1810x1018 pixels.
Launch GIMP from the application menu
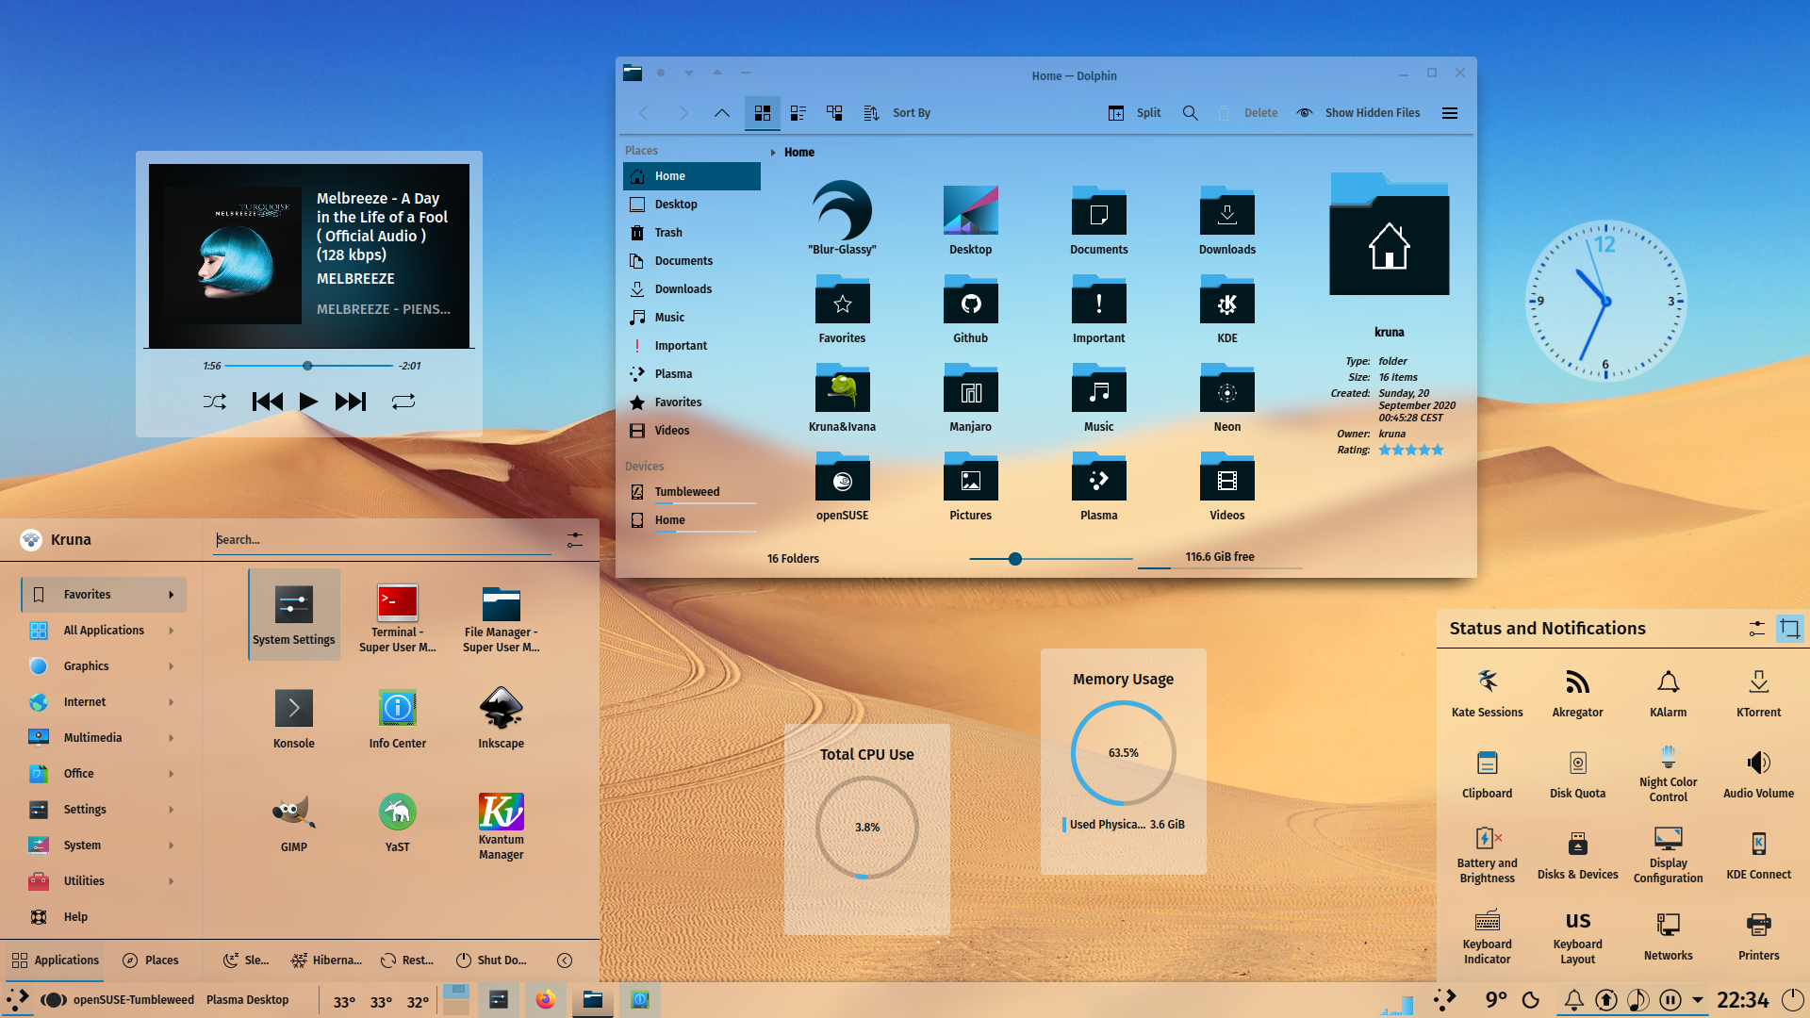pyautogui.click(x=293, y=822)
